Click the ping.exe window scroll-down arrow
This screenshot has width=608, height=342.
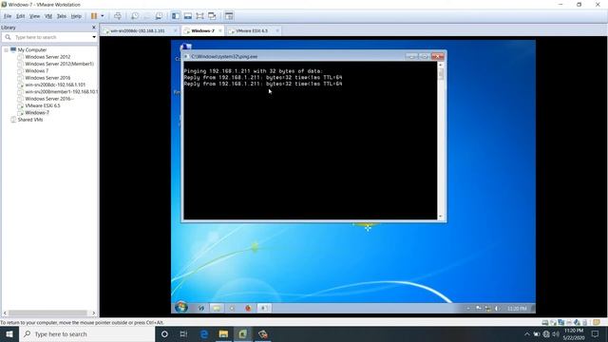pyautogui.click(x=441, y=217)
